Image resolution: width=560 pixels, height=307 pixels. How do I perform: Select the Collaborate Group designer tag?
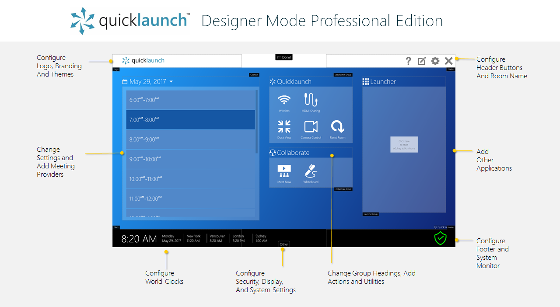(x=343, y=189)
